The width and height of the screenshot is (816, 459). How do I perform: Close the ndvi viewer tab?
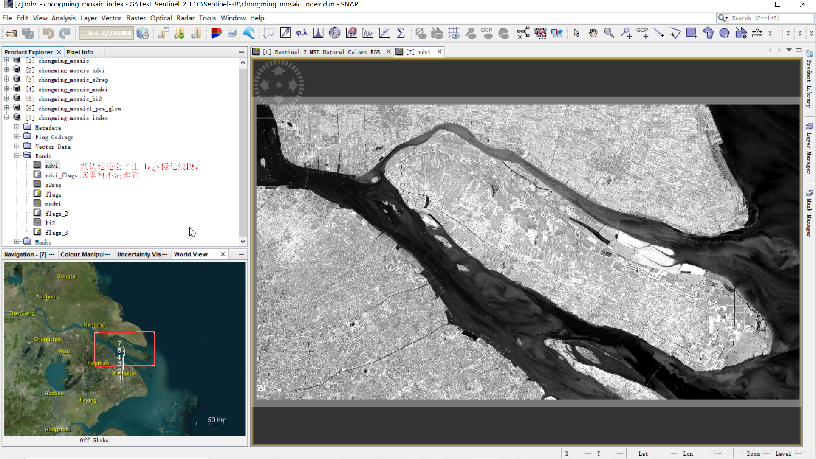(439, 51)
